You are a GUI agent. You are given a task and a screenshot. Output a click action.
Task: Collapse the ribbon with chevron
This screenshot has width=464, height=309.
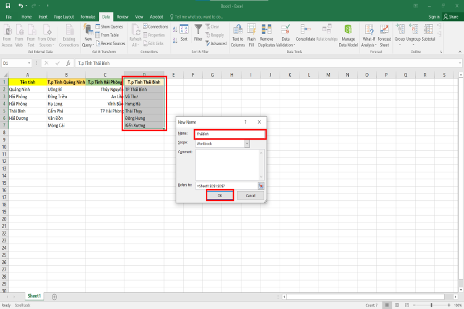460,51
